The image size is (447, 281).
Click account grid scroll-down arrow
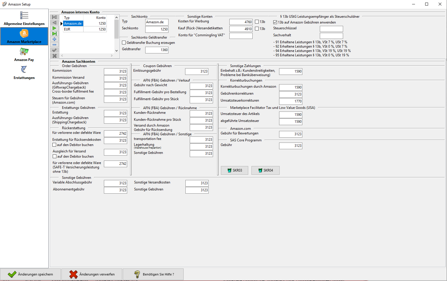(x=117, y=51)
